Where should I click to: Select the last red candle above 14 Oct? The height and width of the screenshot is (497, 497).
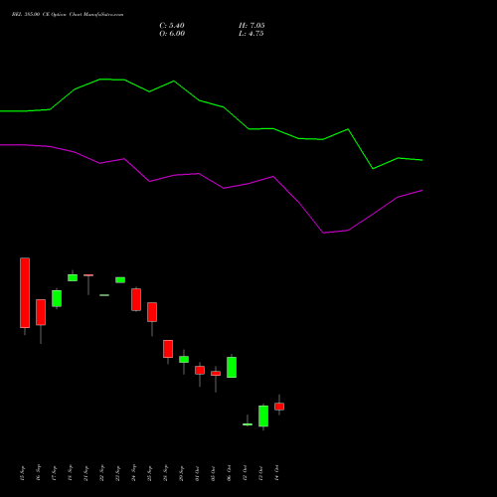[279, 407]
